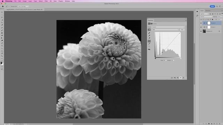Sample the gray point eyedropper in Curves
This screenshot has height=125, width=223.
click(x=149, y=35)
